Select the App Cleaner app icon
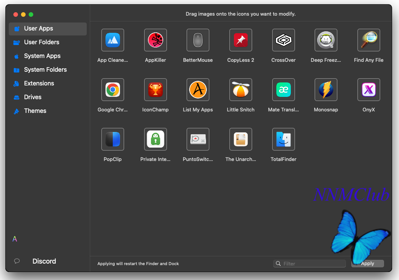This screenshot has height=280, width=399. [113, 40]
